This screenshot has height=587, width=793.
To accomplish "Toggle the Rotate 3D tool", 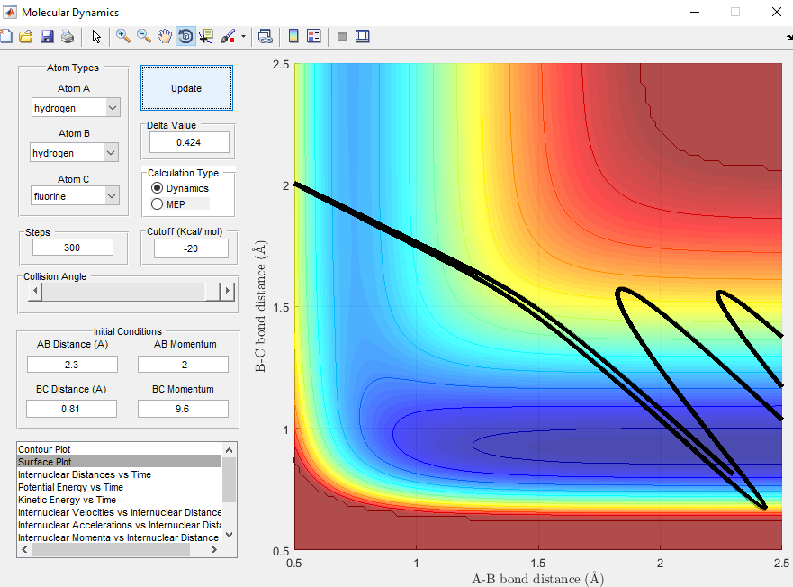I will pyautogui.click(x=185, y=37).
